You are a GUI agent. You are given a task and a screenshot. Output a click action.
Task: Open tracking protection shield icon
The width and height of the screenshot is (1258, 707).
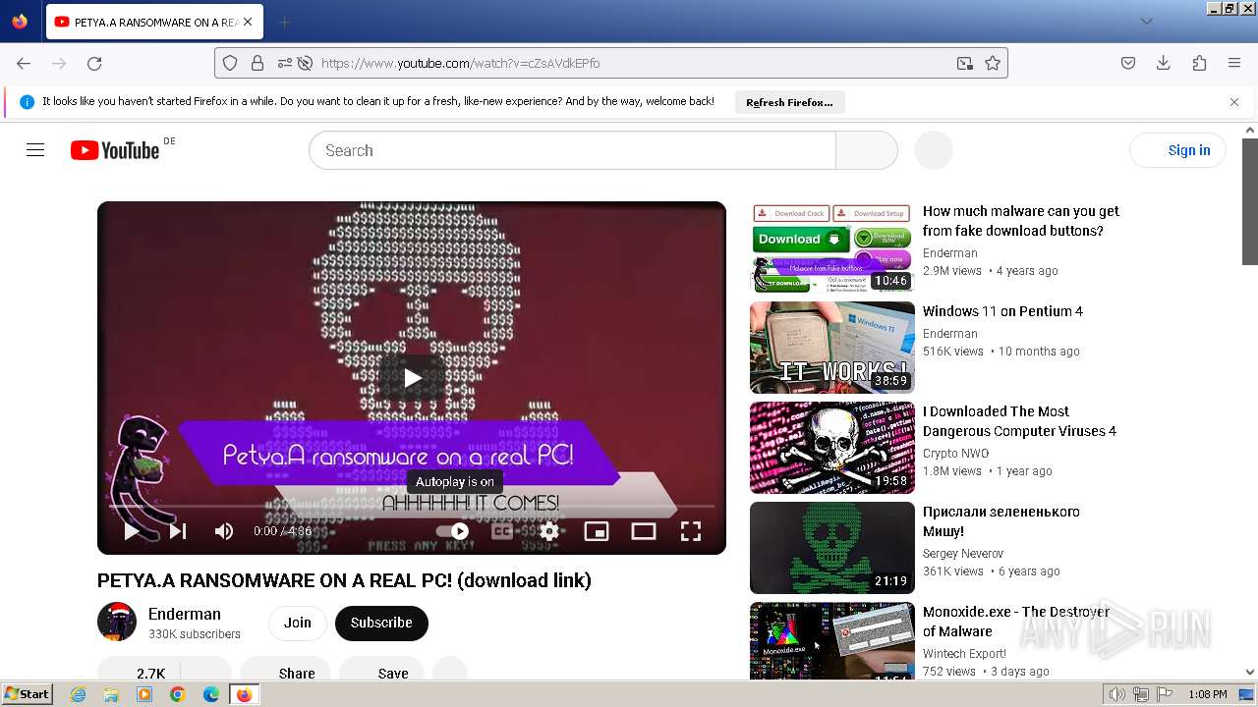(x=230, y=63)
